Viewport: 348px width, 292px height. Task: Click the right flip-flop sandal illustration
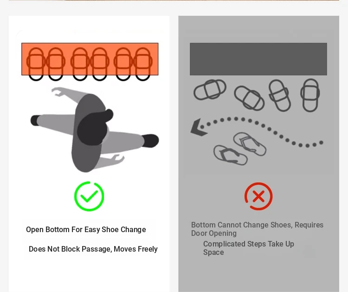250,144
